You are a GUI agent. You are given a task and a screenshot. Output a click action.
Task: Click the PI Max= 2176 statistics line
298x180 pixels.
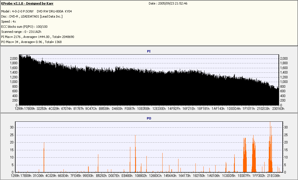[38, 37]
